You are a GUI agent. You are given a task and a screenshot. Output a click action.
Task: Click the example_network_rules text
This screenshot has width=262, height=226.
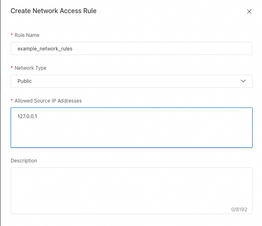click(x=45, y=48)
